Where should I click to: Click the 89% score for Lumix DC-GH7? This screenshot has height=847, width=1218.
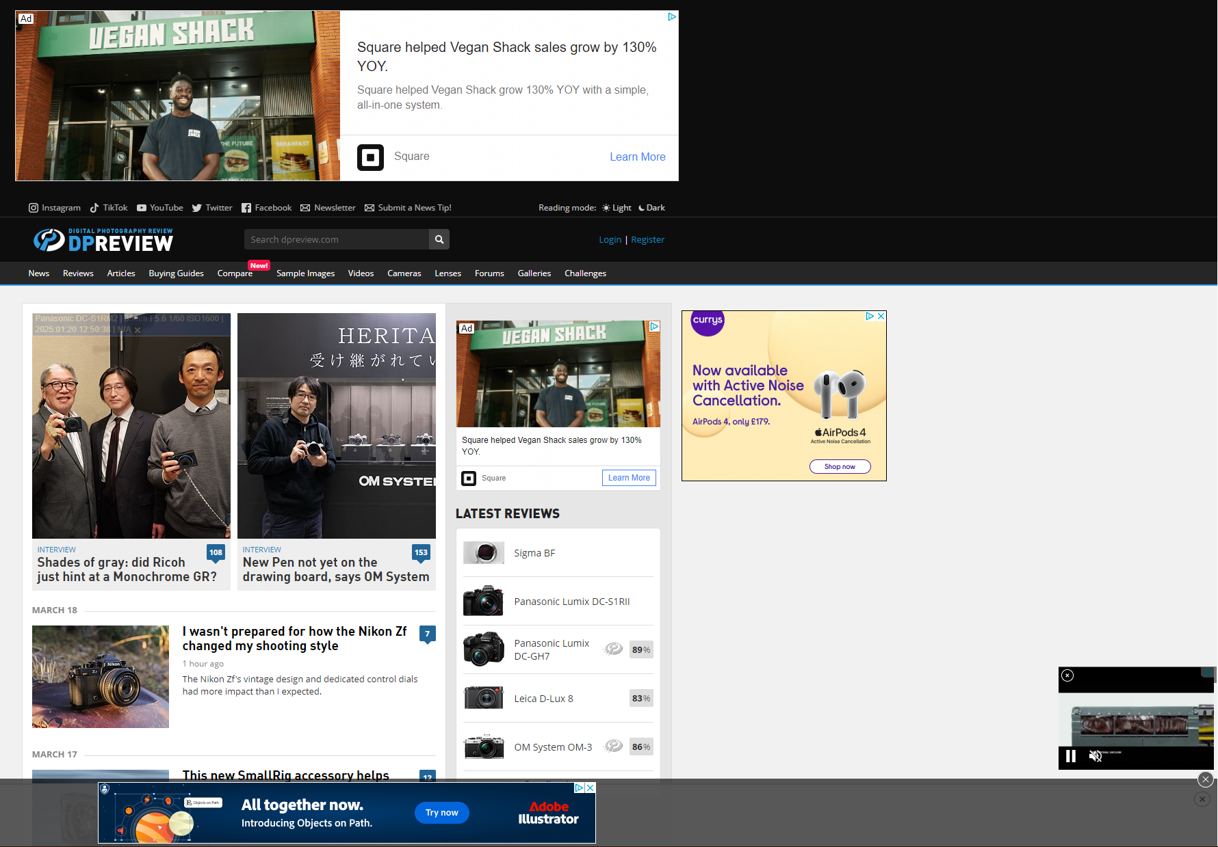coord(641,649)
